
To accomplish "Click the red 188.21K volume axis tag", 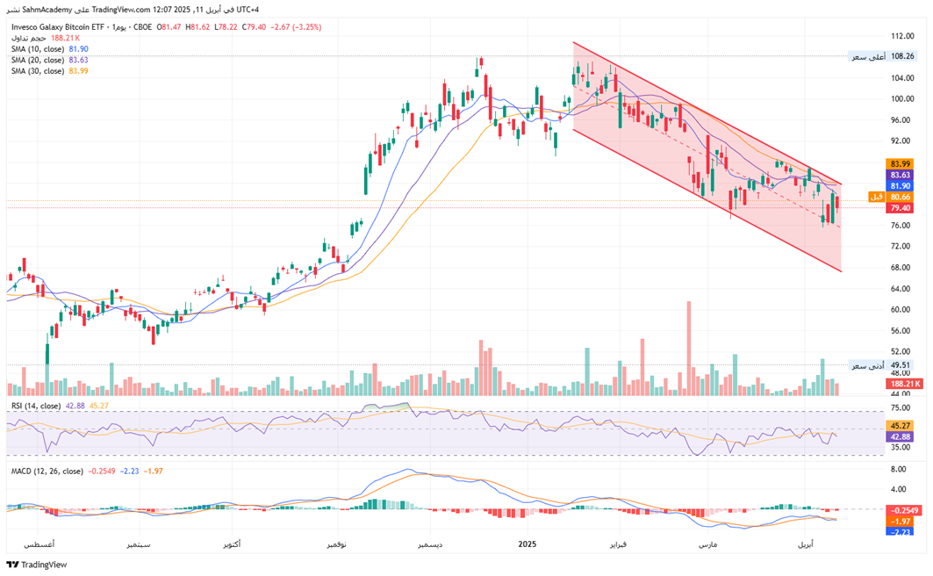I will (904, 384).
